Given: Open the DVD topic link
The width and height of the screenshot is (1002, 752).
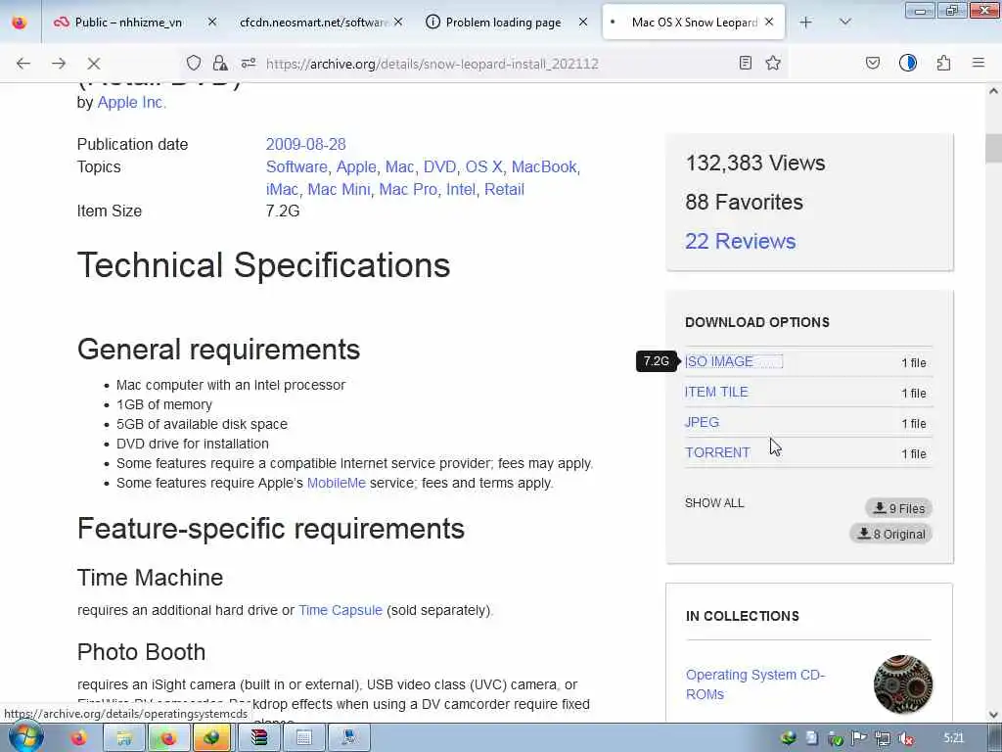Looking at the screenshot, I should (x=439, y=166).
